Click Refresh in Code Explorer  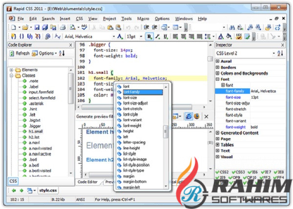click(x=19, y=53)
